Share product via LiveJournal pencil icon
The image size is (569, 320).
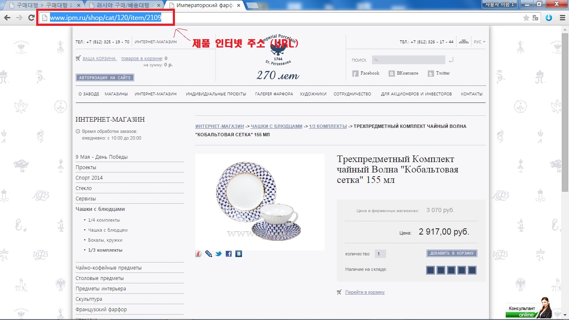[209, 254]
